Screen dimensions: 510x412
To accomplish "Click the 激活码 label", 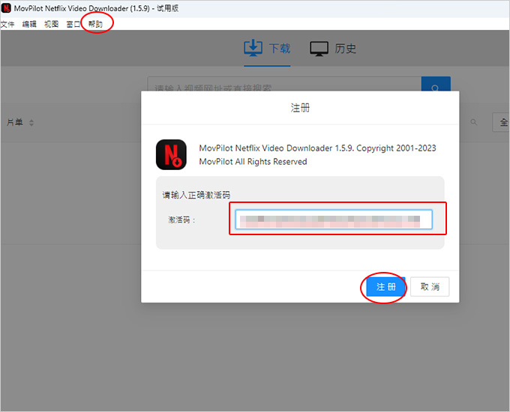I will tap(181, 220).
